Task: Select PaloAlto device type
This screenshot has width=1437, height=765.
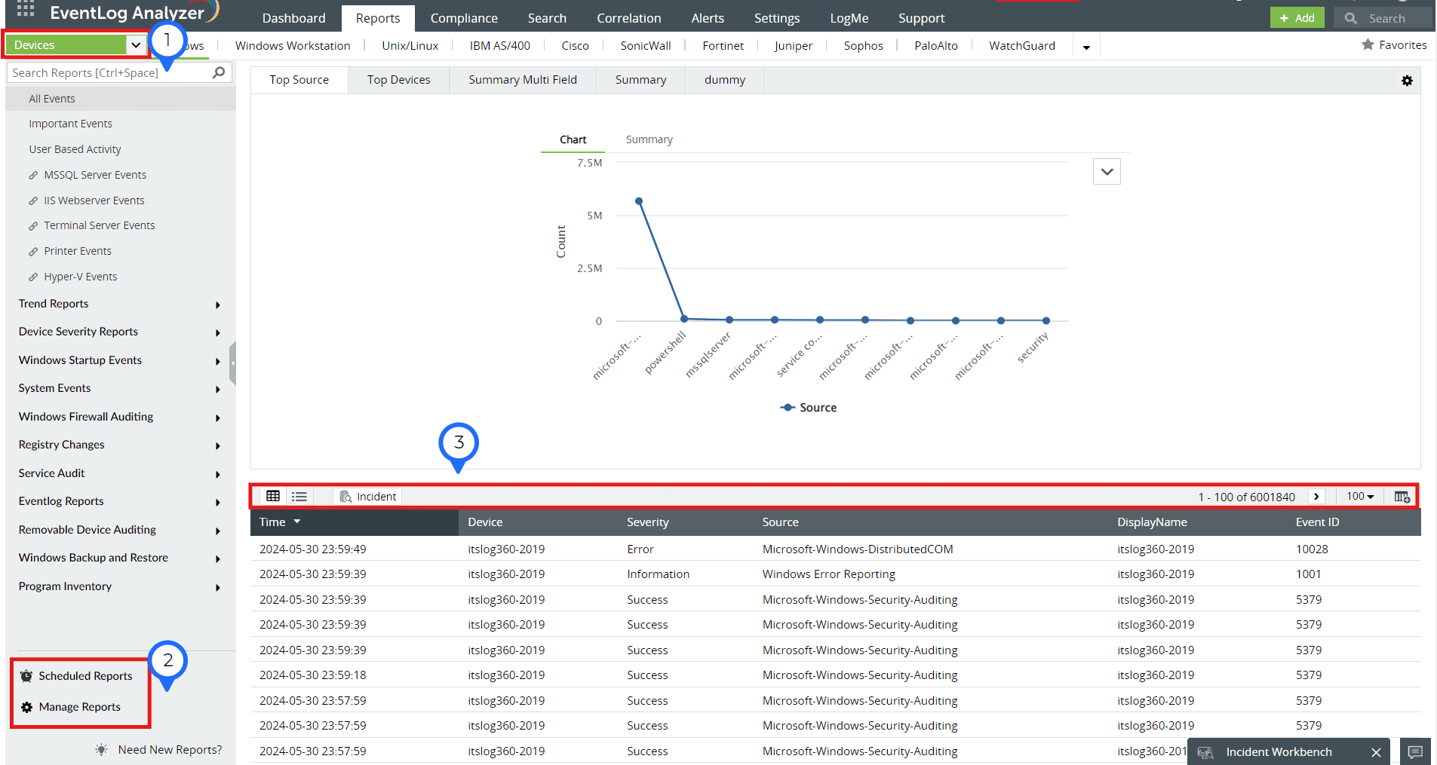Action: (935, 45)
